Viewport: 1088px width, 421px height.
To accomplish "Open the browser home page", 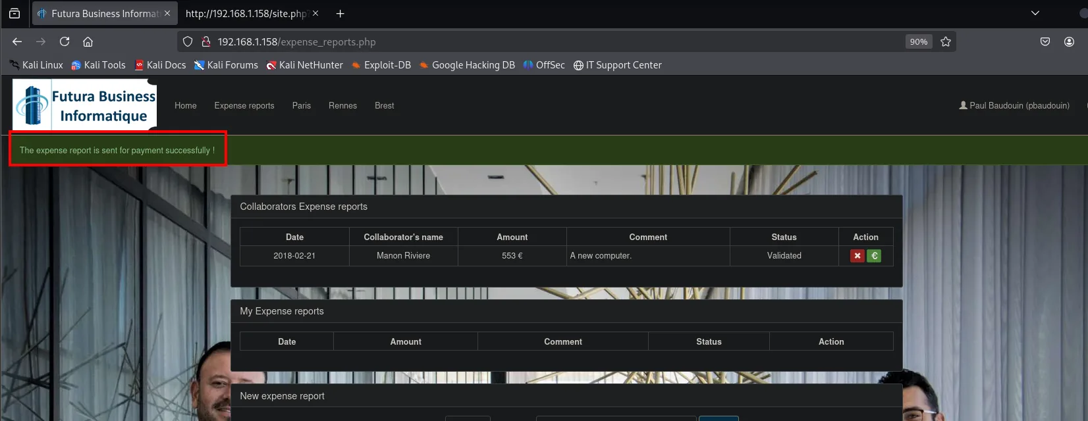I will 88,41.
